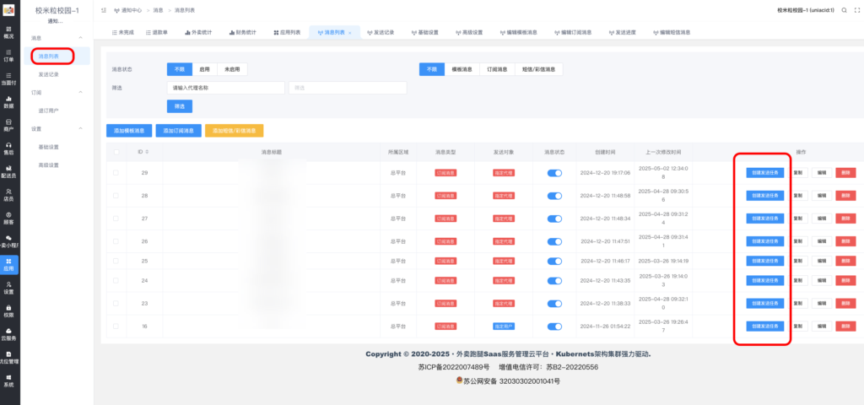Click the search icon in the top right
This screenshot has height=405, width=864.
point(844,10)
